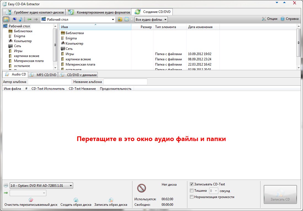Click Сеть icon in the file list
303x211 pixels.
63,48
